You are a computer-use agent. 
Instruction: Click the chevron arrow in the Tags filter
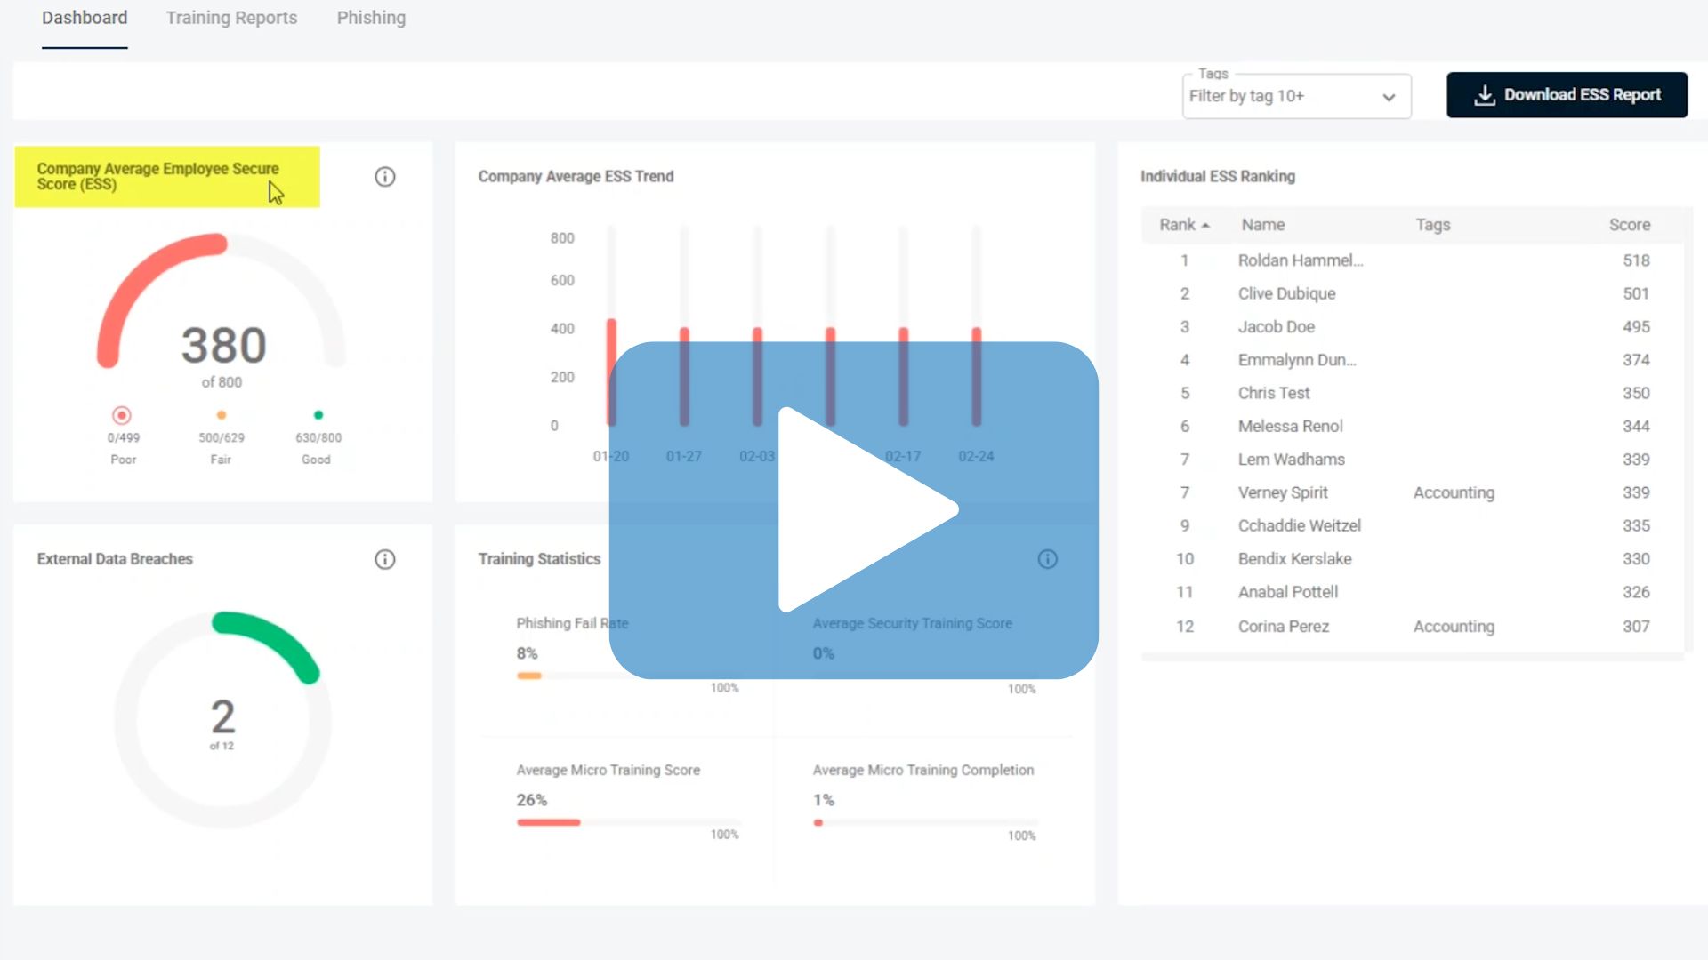1389,97
